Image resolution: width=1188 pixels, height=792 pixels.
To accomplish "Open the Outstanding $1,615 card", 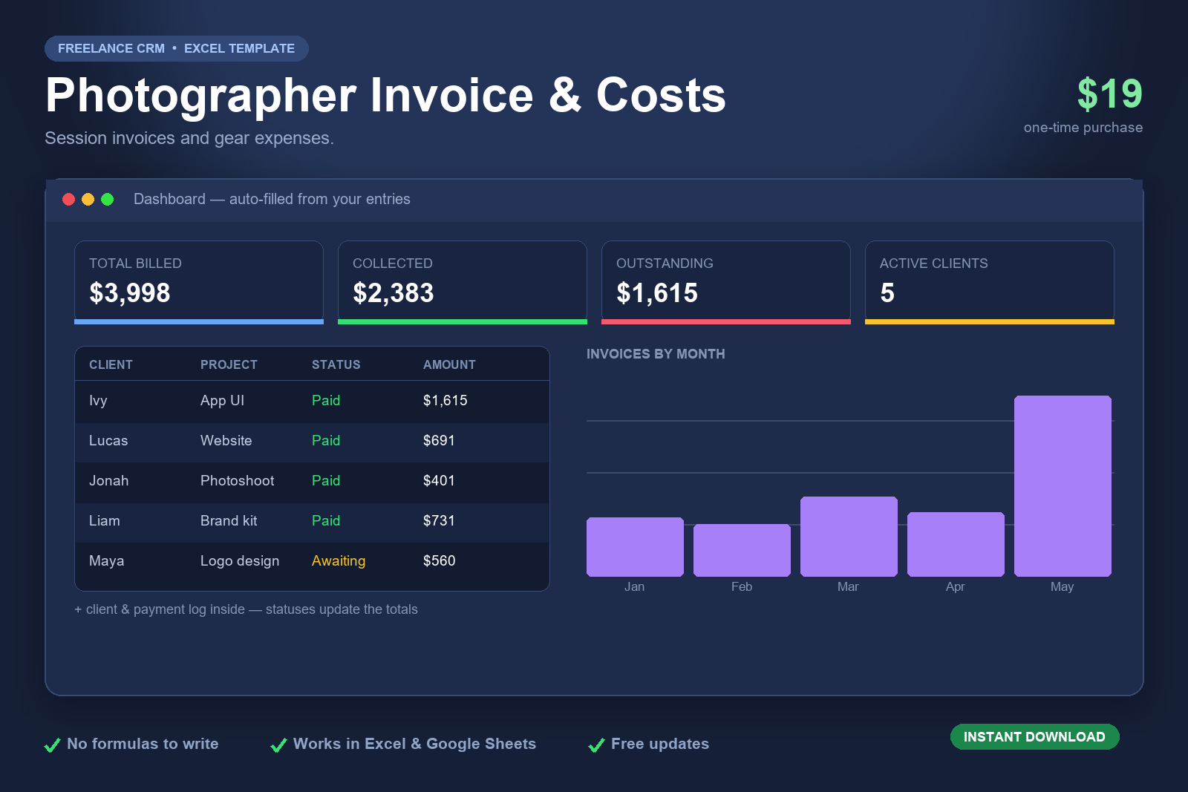I will [x=726, y=282].
